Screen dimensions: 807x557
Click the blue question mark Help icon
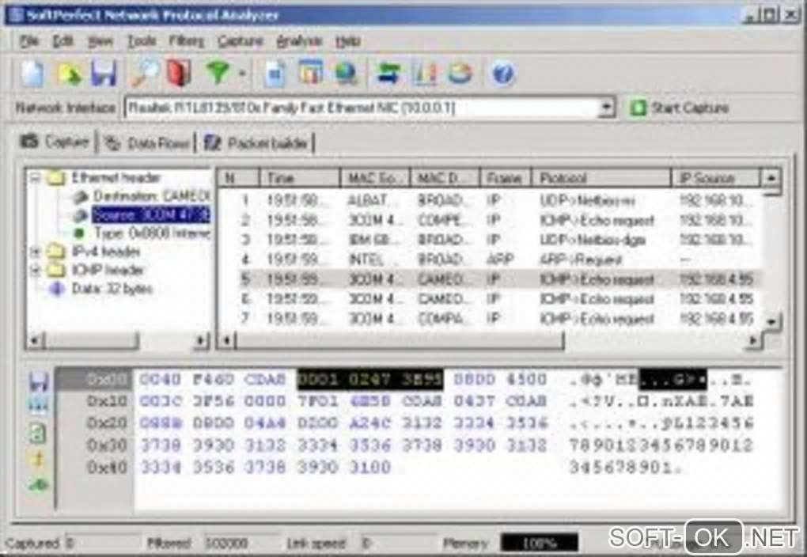click(503, 74)
